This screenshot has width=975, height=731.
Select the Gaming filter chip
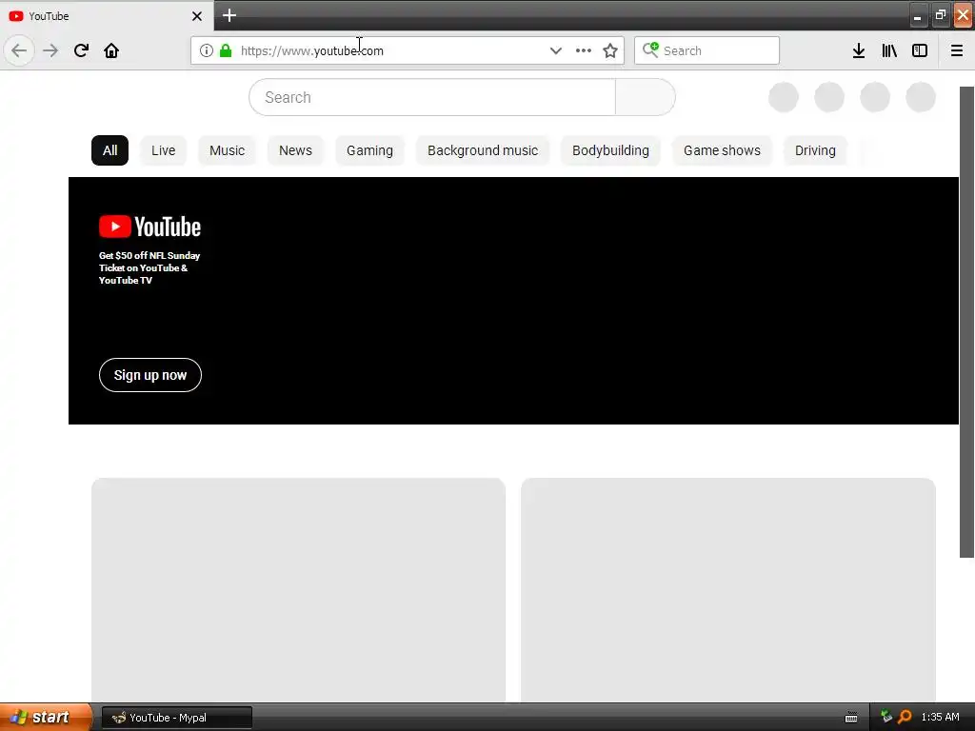click(370, 150)
